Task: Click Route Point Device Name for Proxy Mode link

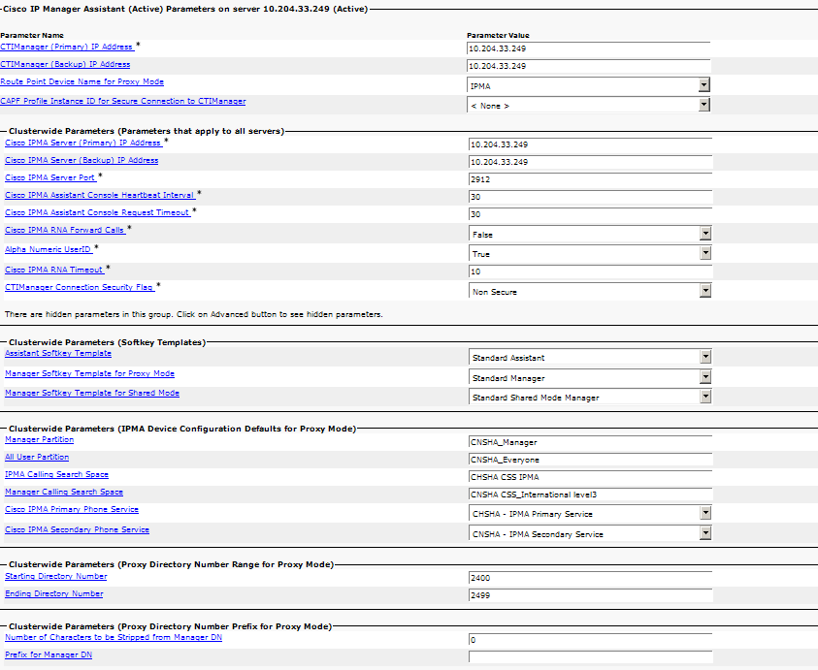Action: (82, 81)
